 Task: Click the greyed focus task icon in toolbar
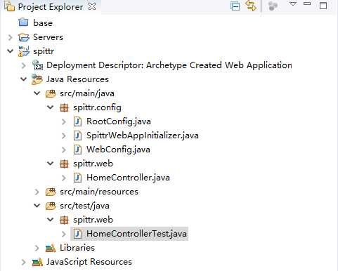273,6
